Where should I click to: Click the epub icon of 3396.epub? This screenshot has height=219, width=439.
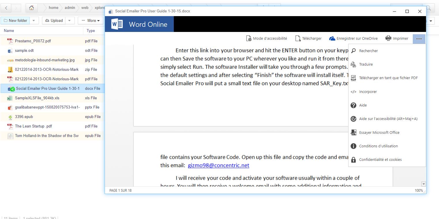point(10,117)
